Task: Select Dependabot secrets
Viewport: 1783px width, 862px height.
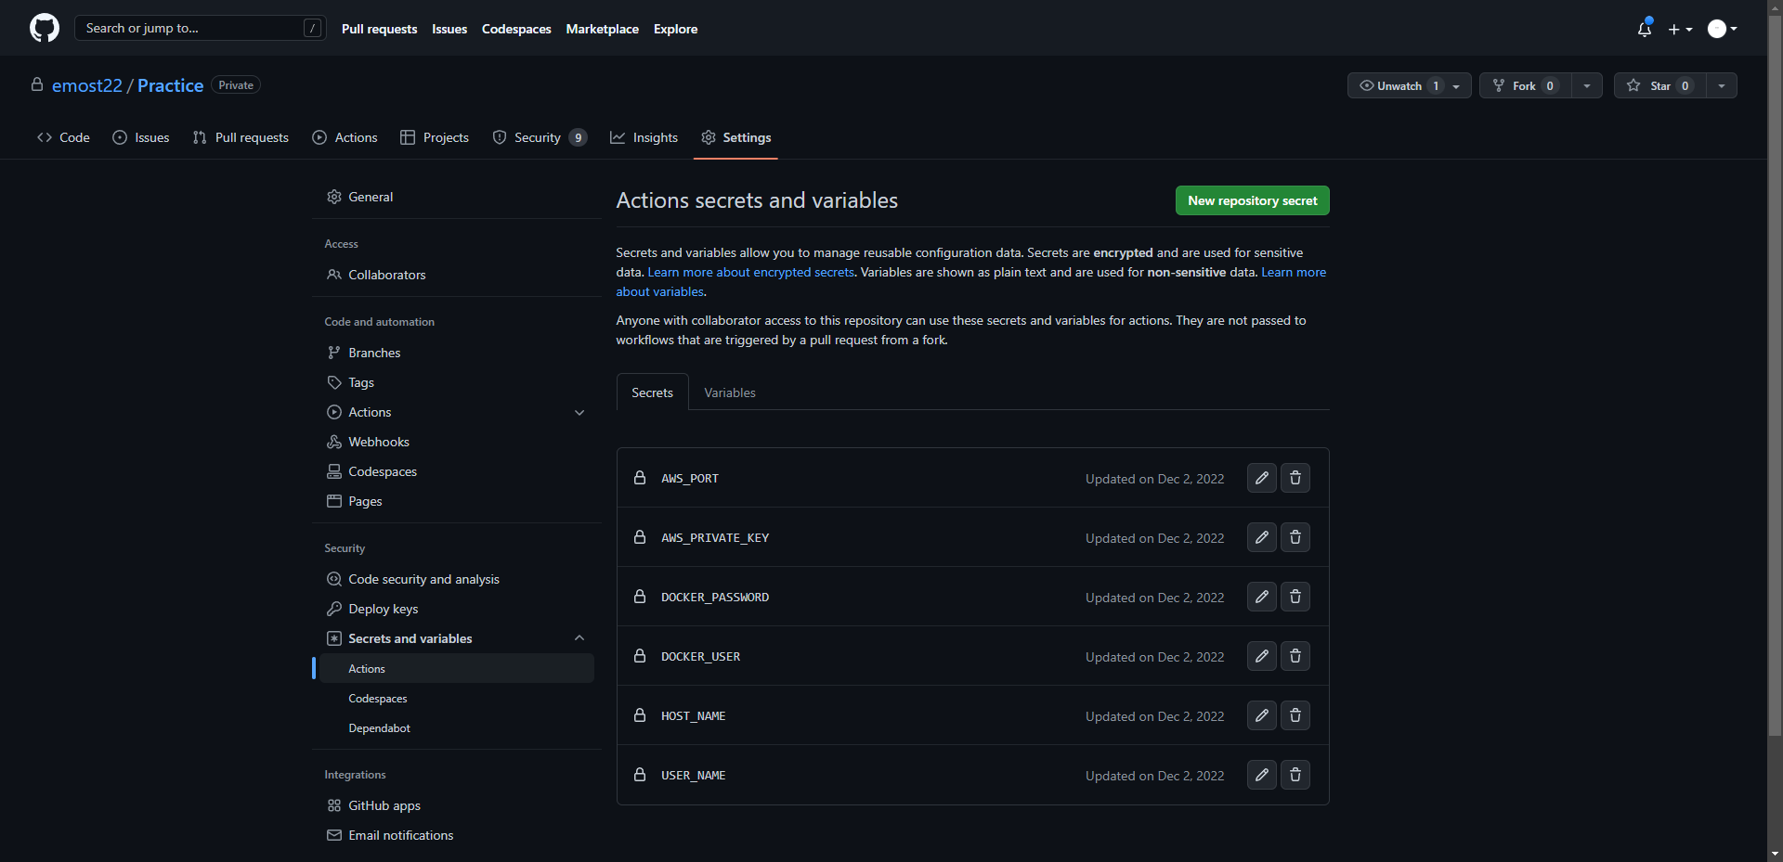Action: point(457,728)
